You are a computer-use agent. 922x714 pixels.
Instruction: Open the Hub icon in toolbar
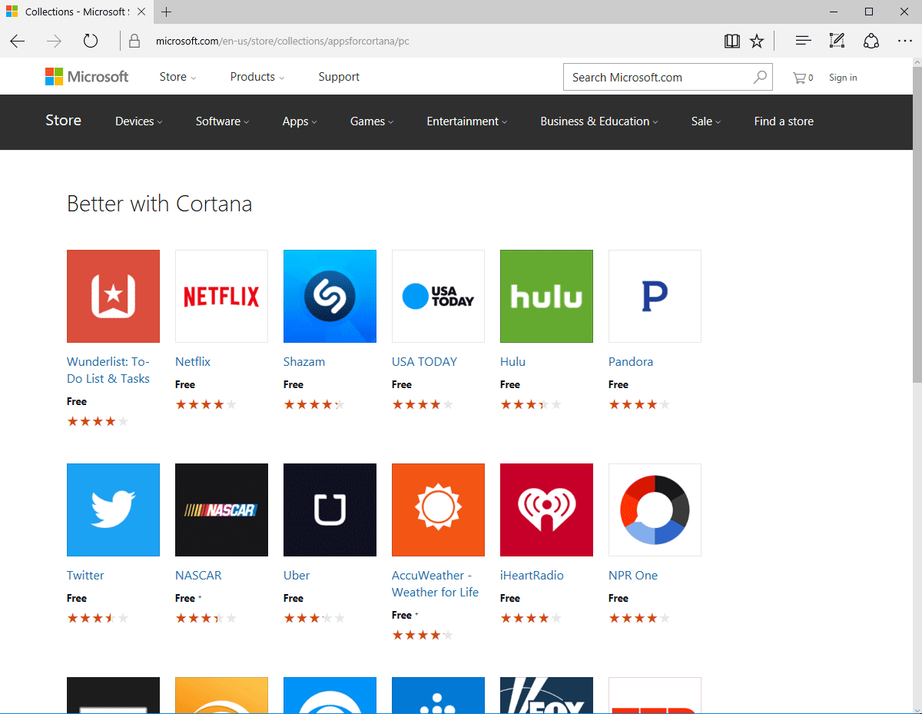[x=803, y=42]
